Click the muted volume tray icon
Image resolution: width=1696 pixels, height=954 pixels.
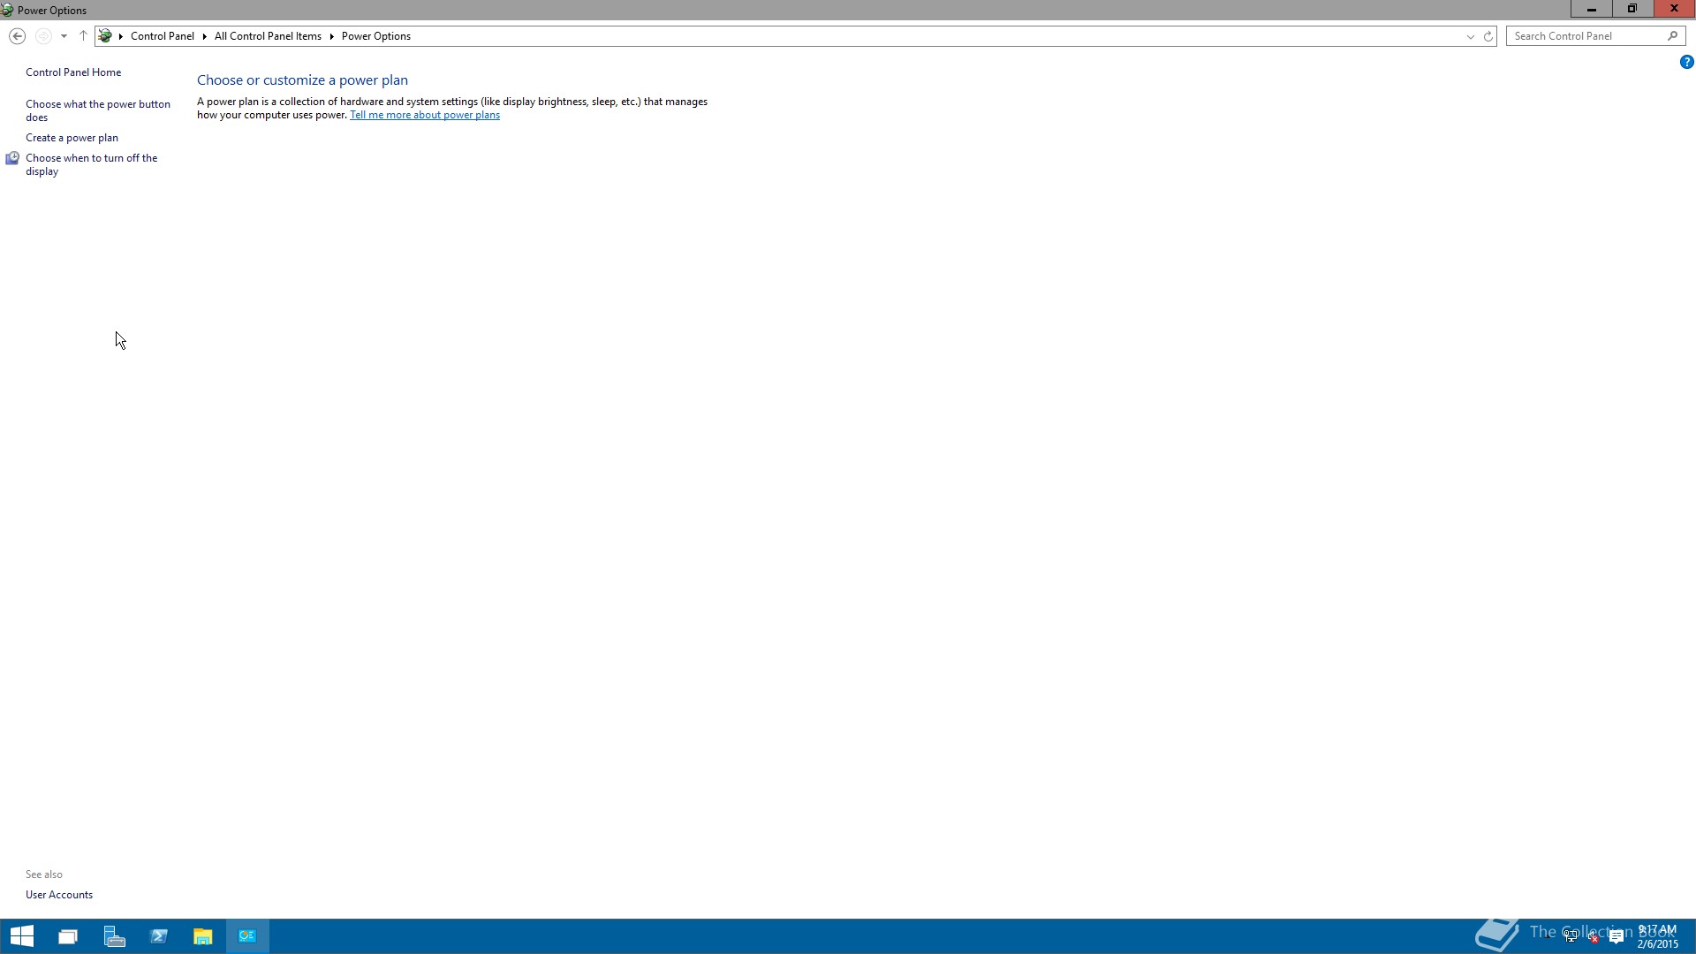click(1594, 937)
